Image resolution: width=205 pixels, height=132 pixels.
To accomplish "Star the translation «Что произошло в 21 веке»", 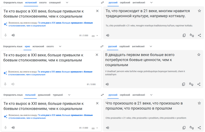I will pyautogui.click(x=199, y=103).
